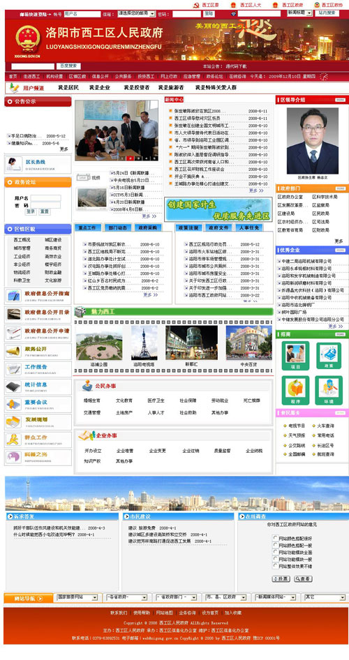Open the 投资西工 navigation menu item

tap(146, 77)
